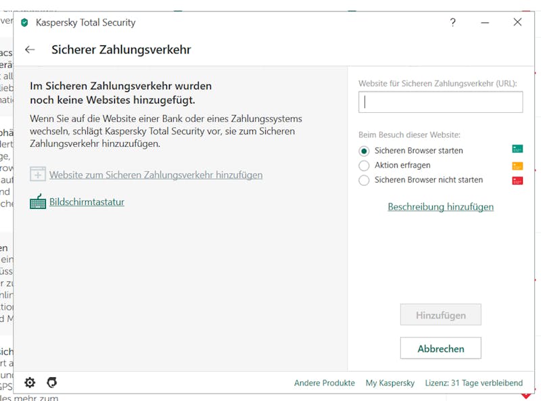Open support via the headset icon

52,382
